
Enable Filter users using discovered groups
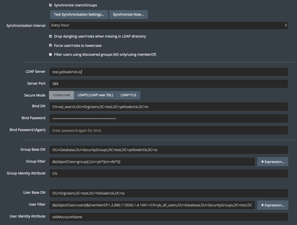coord(50,55)
